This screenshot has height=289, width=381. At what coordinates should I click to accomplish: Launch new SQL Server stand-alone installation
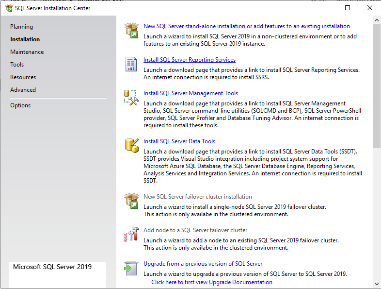247,26
